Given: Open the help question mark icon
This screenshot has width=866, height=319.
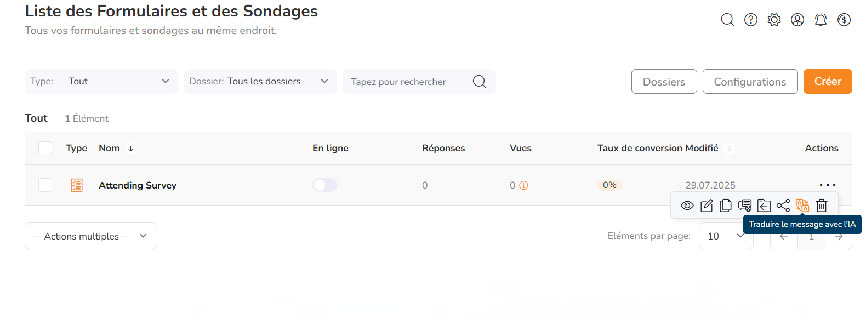Looking at the screenshot, I should coord(751,20).
